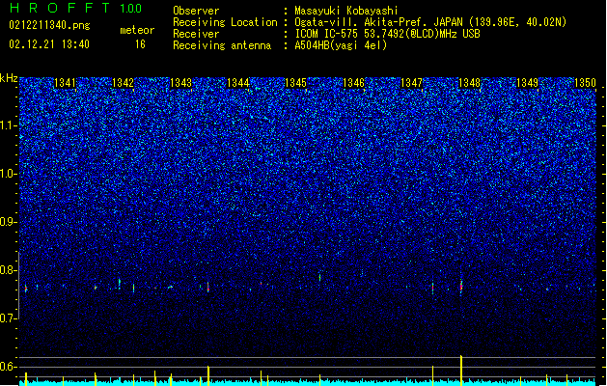
Task: Click the Observer label
Action: point(196,11)
